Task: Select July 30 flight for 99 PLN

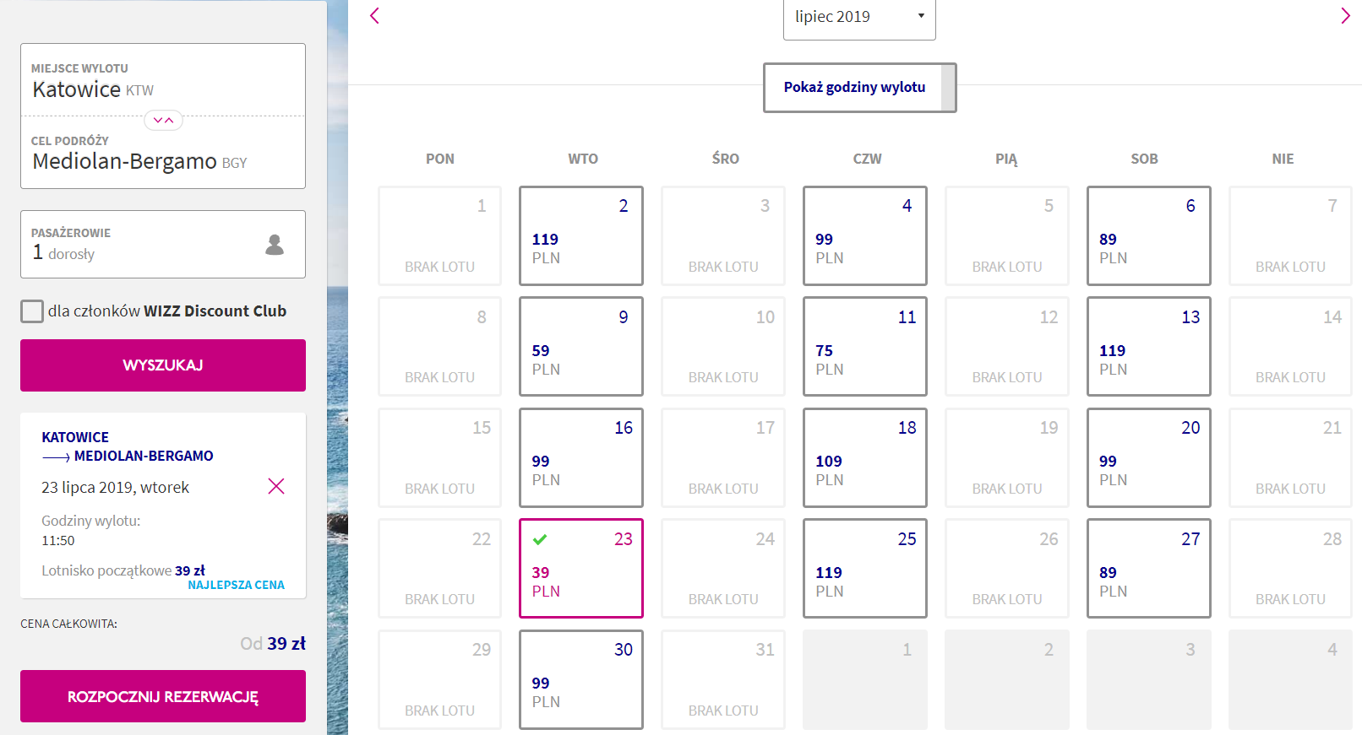Action: [580, 679]
